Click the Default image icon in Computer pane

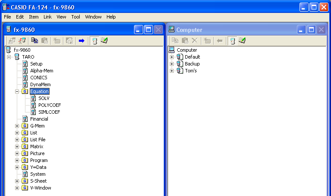point(180,57)
